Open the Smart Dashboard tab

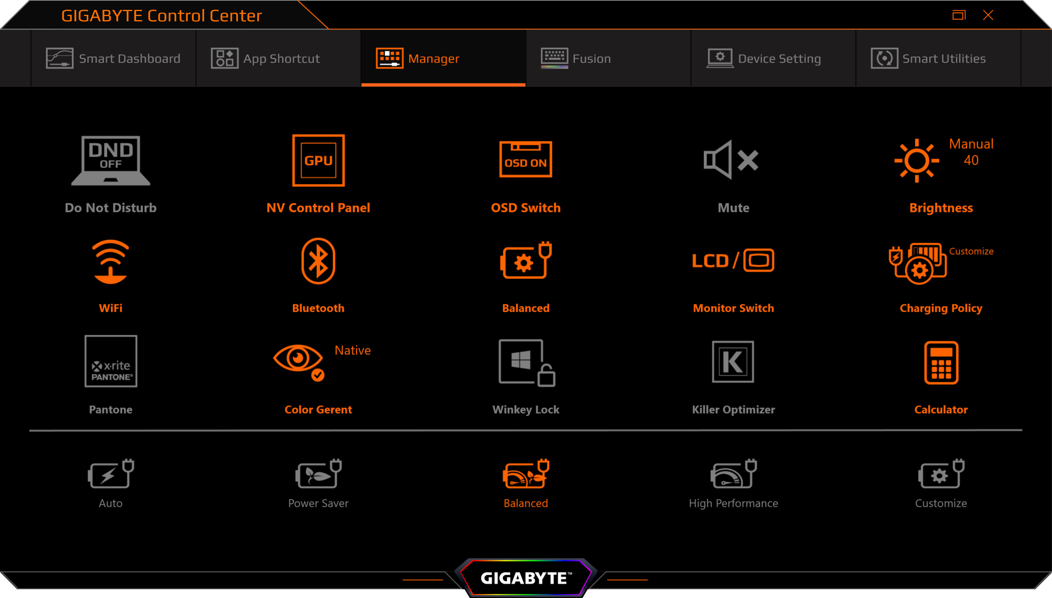(113, 58)
